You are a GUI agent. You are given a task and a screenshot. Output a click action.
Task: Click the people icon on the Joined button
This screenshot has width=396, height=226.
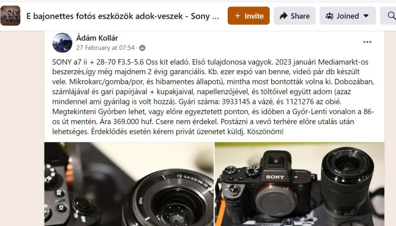(329, 16)
